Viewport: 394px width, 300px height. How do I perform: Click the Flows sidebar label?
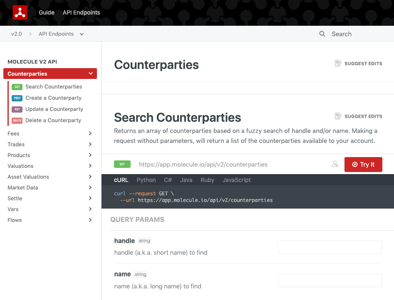15,220
